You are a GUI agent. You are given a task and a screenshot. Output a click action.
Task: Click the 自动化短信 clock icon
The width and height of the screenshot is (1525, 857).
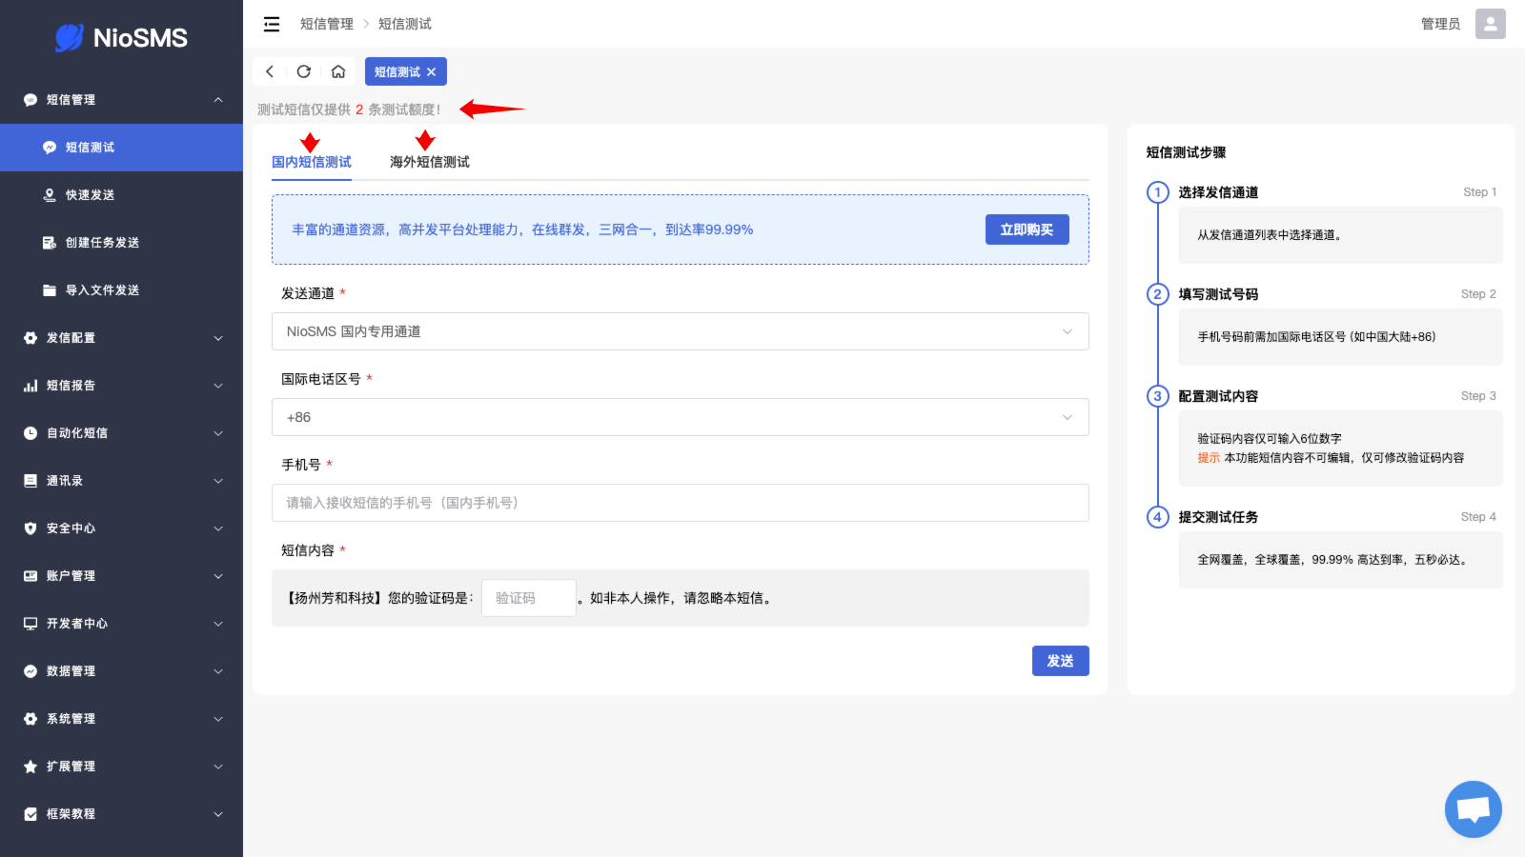30,433
